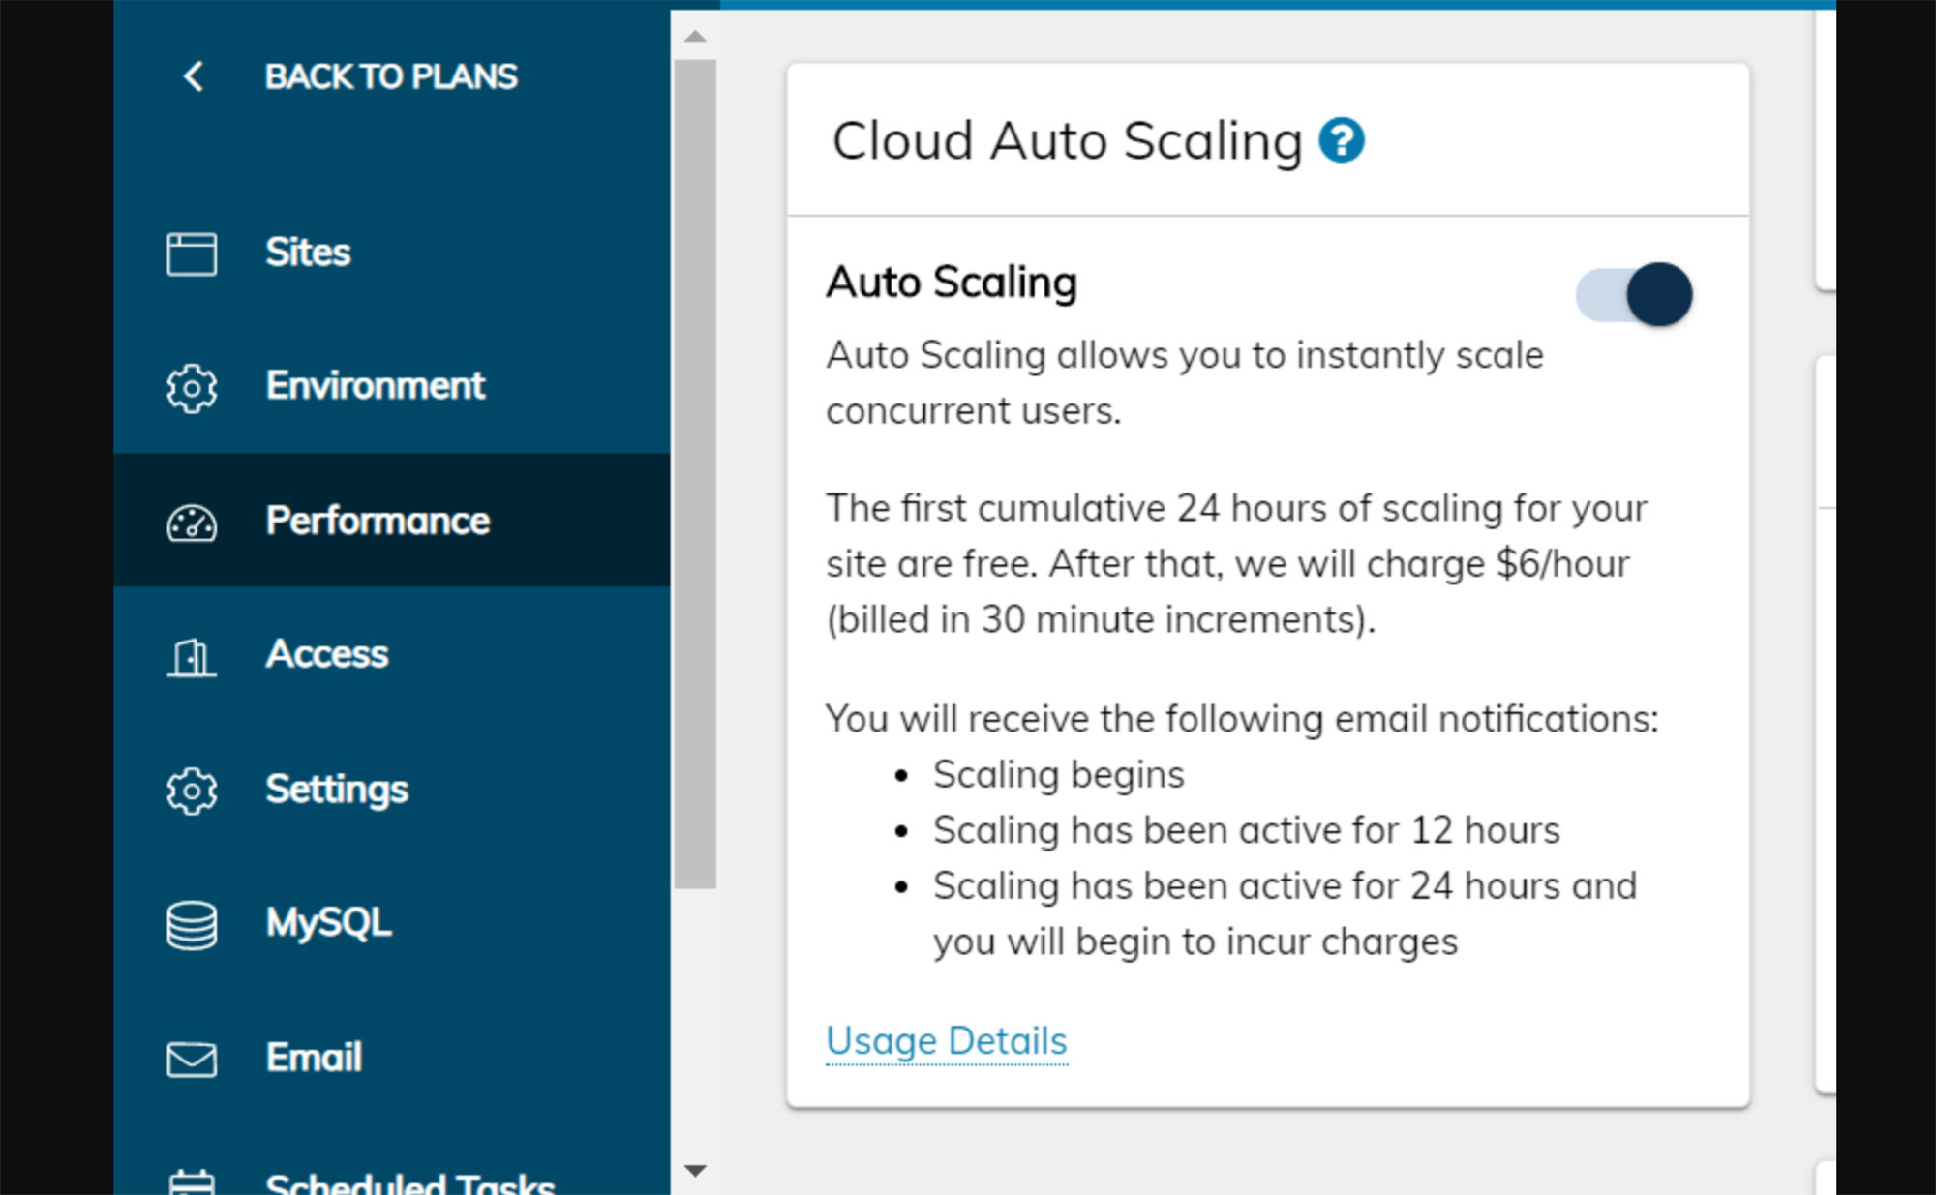Open Scheduled Tasks menu label
The width and height of the screenshot is (1936, 1195).
click(x=409, y=1182)
